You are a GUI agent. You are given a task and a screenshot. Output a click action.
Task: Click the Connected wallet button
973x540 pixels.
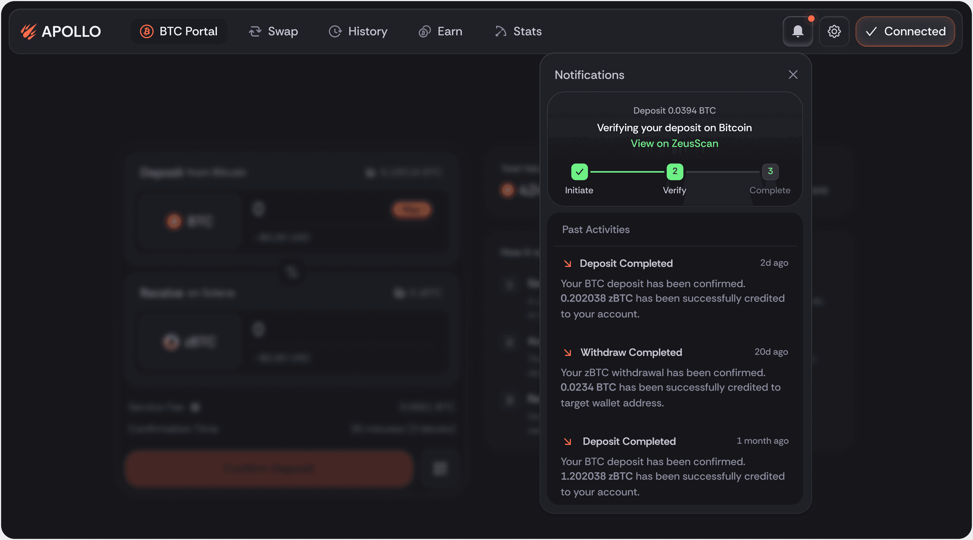pyautogui.click(x=905, y=31)
